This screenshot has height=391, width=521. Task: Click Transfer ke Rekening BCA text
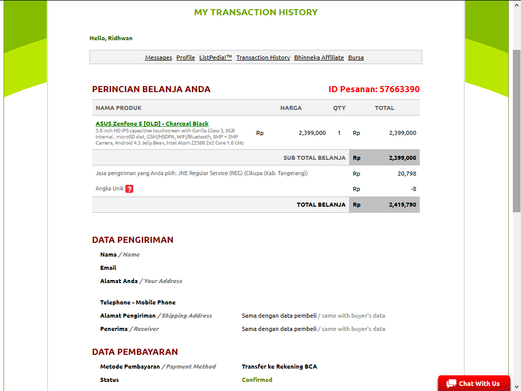pos(279,367)
